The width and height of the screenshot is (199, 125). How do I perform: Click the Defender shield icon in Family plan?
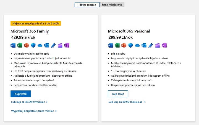(33, 45)
